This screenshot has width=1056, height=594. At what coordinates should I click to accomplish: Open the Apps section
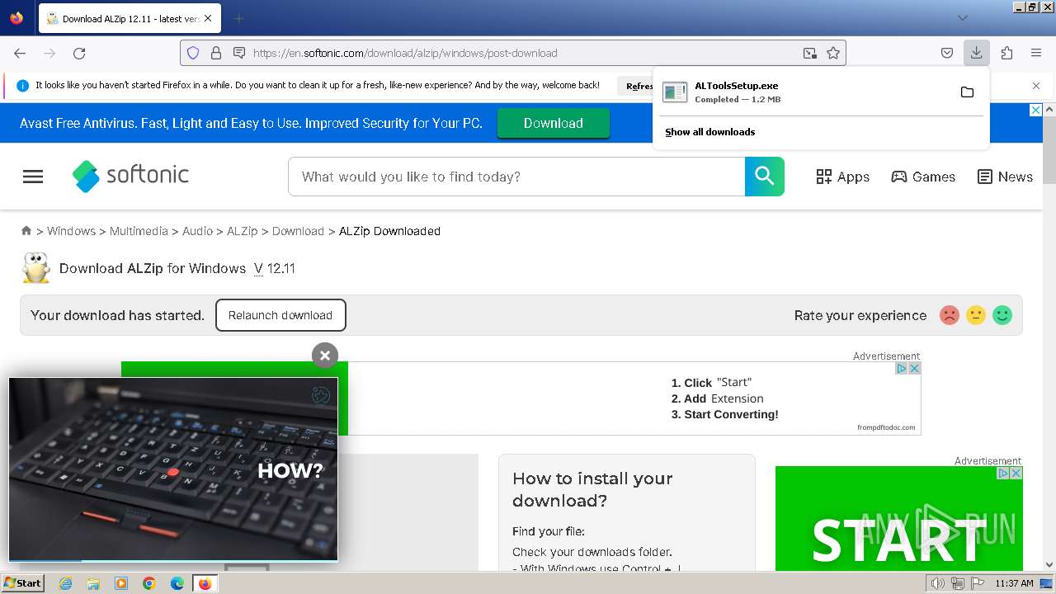[842, 177]
